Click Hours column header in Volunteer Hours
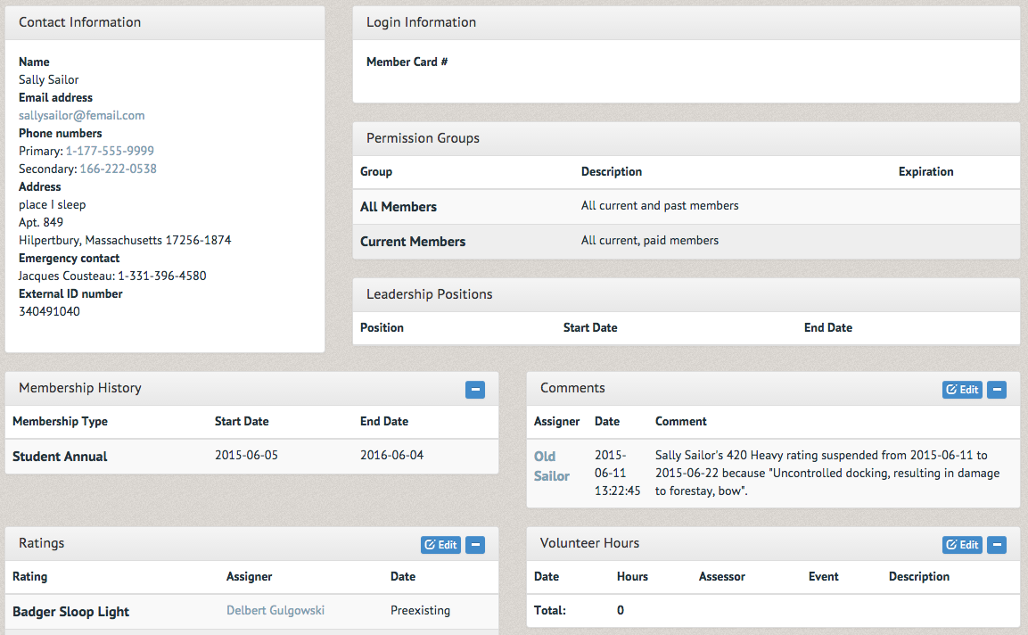This screenshot has width=1028, height=635. tap(632, 577)
